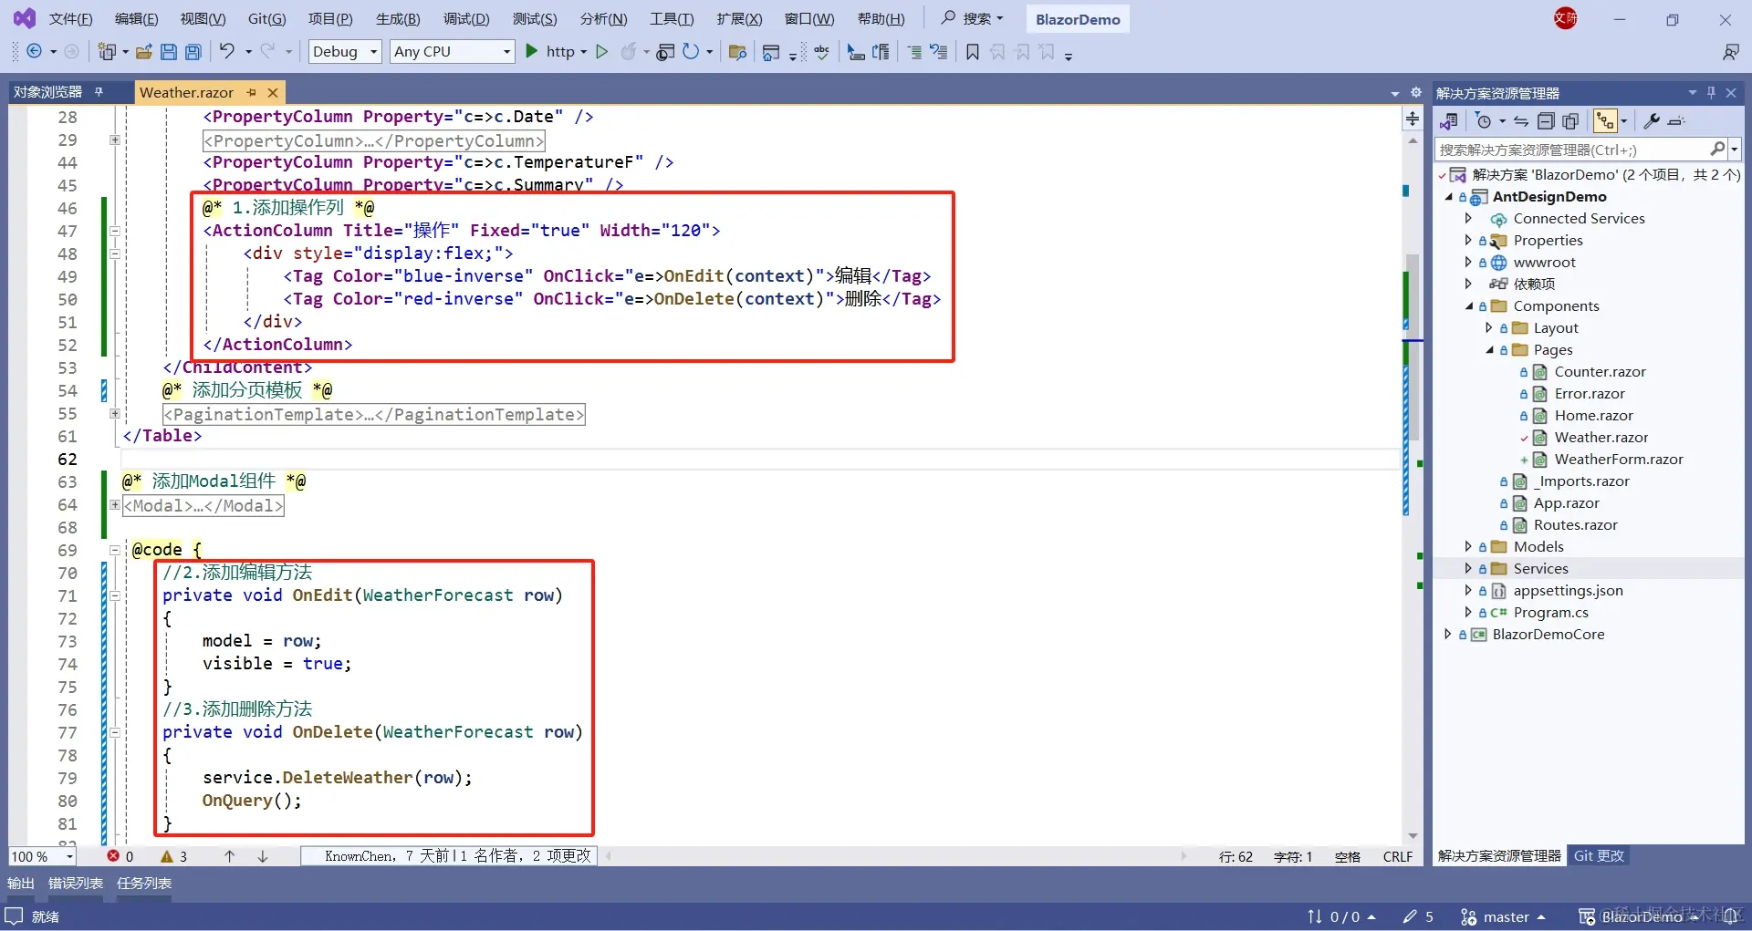Viewport: 1752px width, 931px height.
Task: Open editor settings with the gear icon
Action: pos(1416,92)
